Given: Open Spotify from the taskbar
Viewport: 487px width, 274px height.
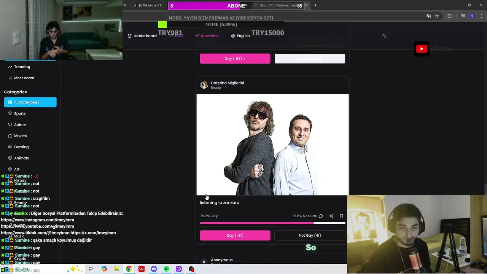Looking at the screenshot, I should pos(166,269).
